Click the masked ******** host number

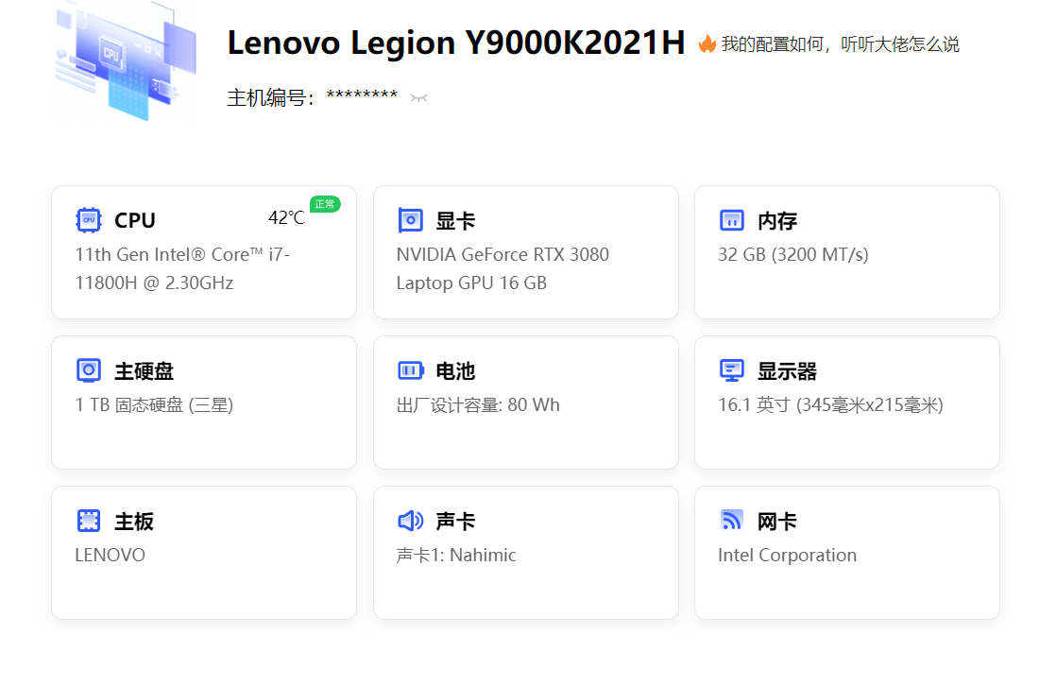363,95
